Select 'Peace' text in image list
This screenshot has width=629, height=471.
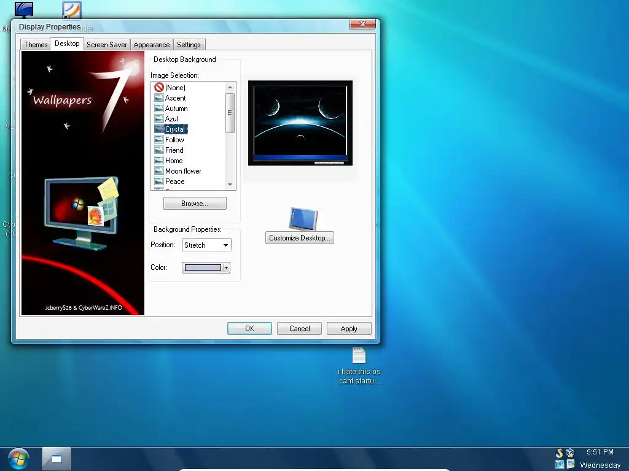[175, 182]
